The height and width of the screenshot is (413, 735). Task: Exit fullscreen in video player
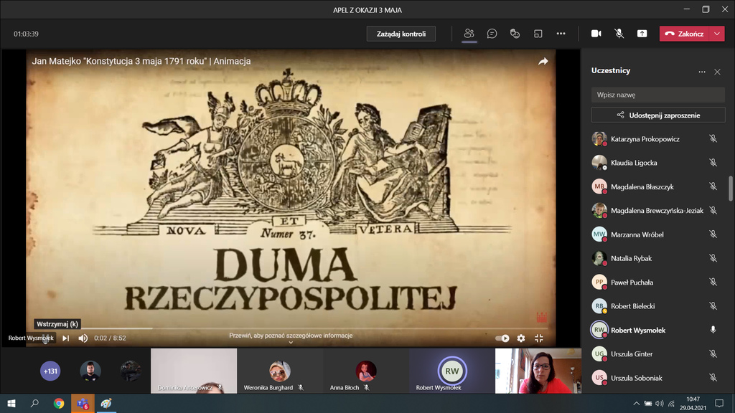pos(538,338)
